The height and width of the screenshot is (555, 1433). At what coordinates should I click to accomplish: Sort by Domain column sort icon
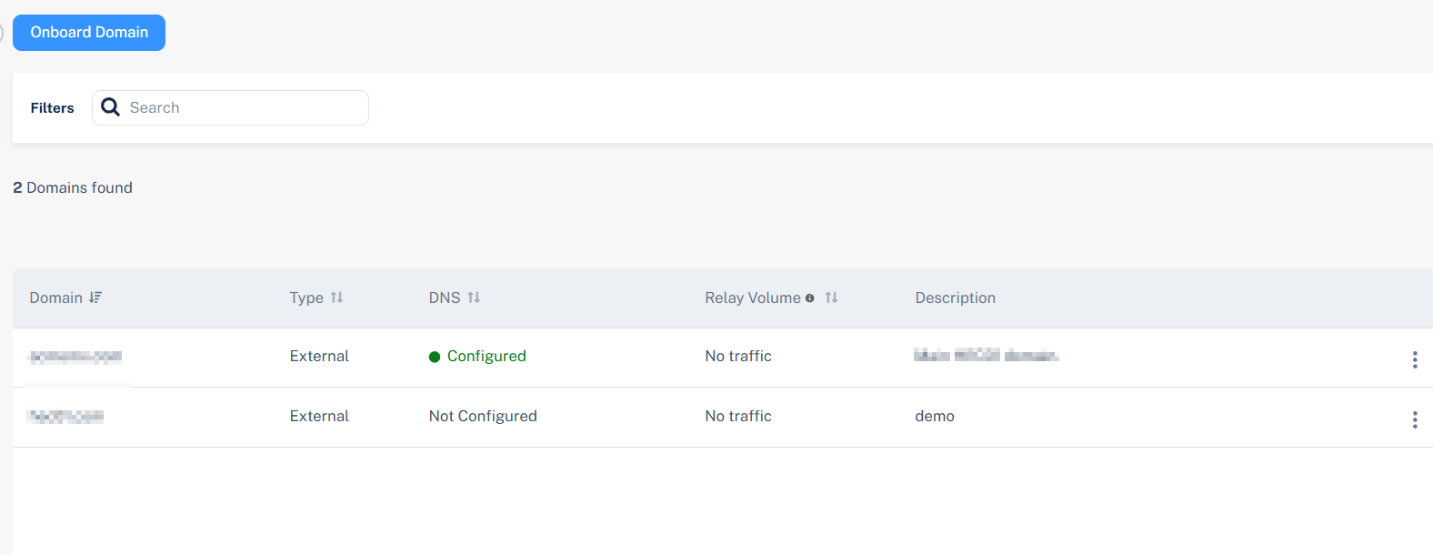(x=95, y=298)
